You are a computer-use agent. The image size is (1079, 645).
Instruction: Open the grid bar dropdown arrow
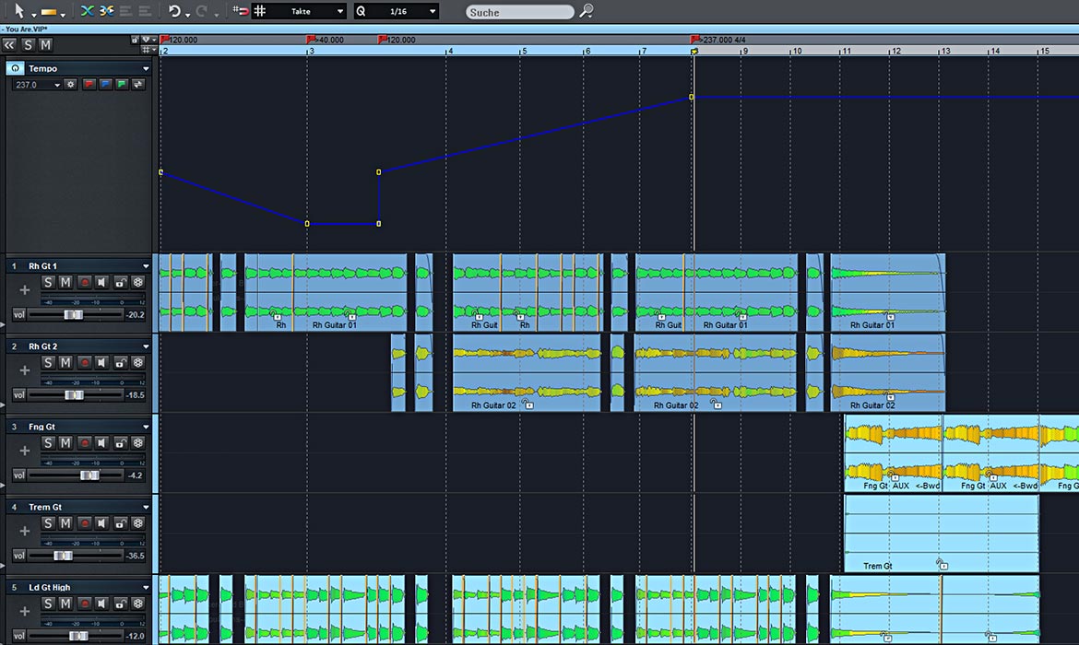pyautogui.click(x=154, y=50)
